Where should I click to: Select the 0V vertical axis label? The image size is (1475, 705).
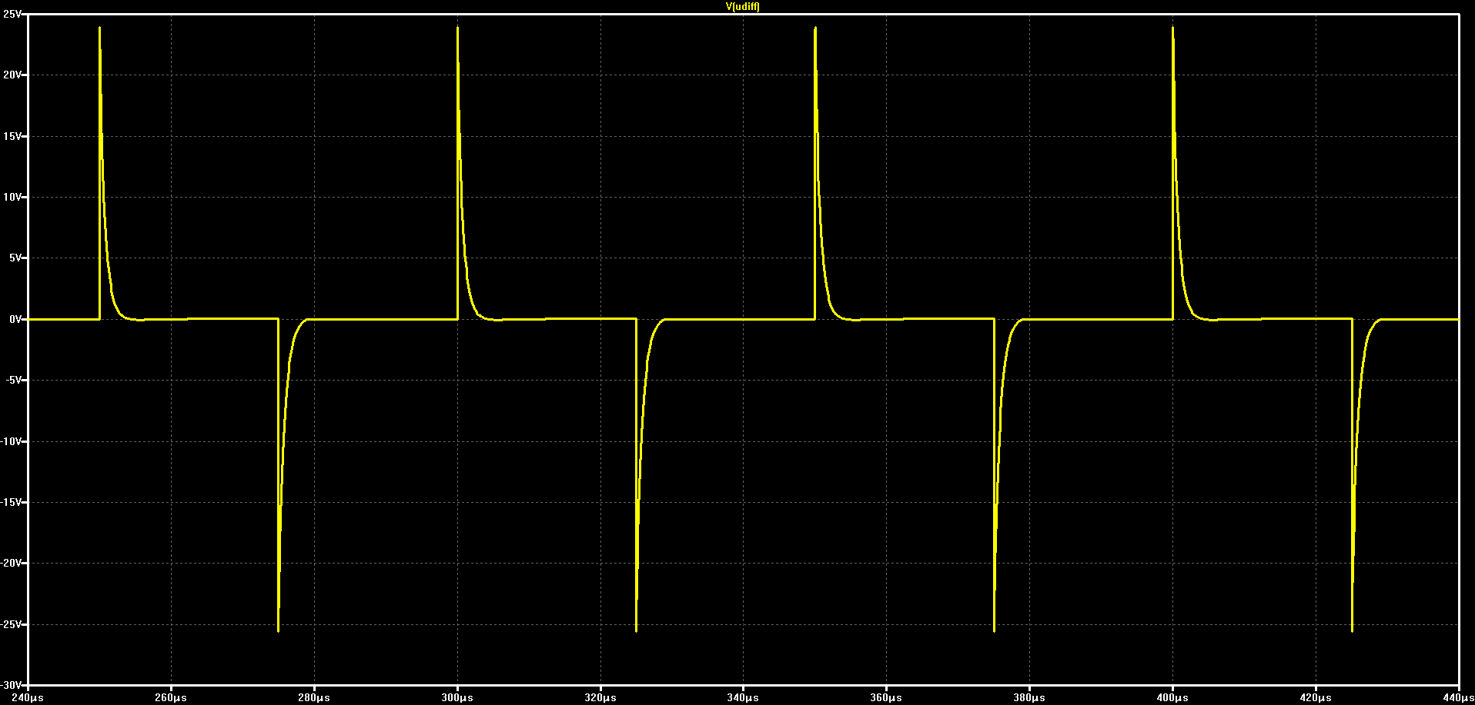(14, 319)
